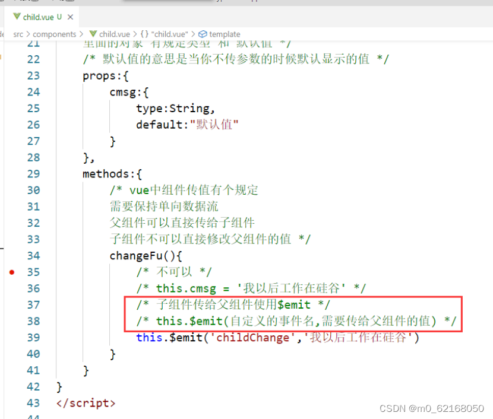493x419 pixels.
Task: Click 'methods:{' code line
Action: pos(112,174)
